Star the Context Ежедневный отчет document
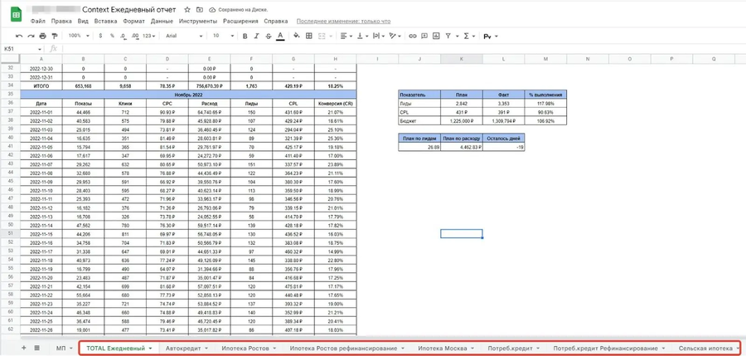Screen dimensions: 746x356 [187, 9]
